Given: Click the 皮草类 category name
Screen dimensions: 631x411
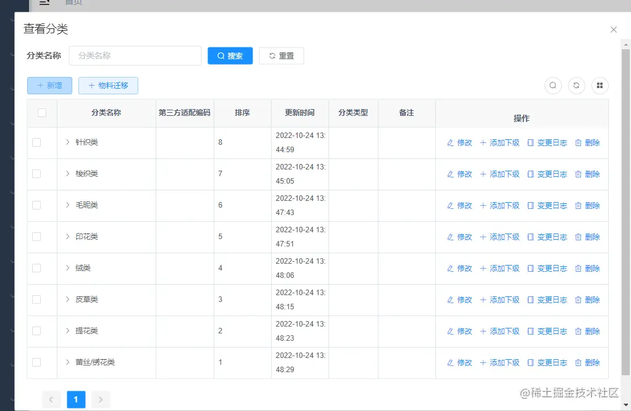Looking at the screenshot, I should coord(87,299).
